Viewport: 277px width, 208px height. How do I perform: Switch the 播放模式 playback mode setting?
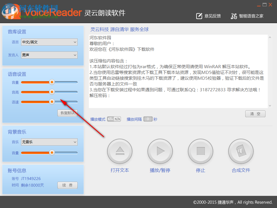tap(114, 119)
